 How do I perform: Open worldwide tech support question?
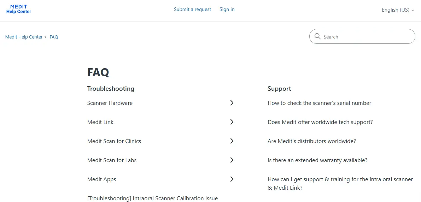click(x=320, y=122)
